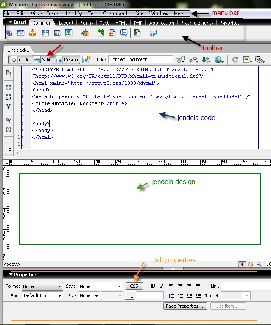Select the body tag in tag selector
271x325 pixels.
pyautogui.click(x=12, y=264)
